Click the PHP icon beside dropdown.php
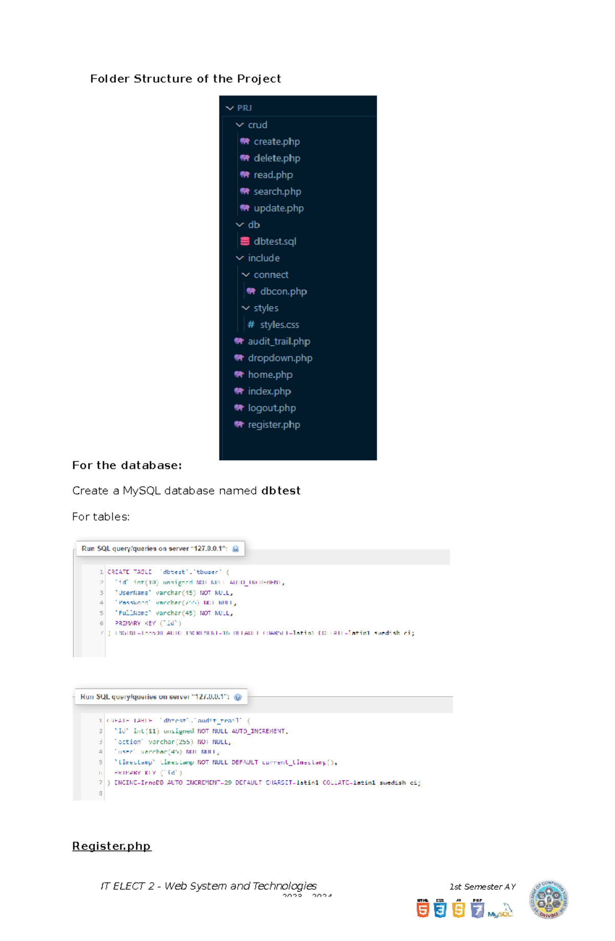 pyautogui.click(x=238, y=358)
